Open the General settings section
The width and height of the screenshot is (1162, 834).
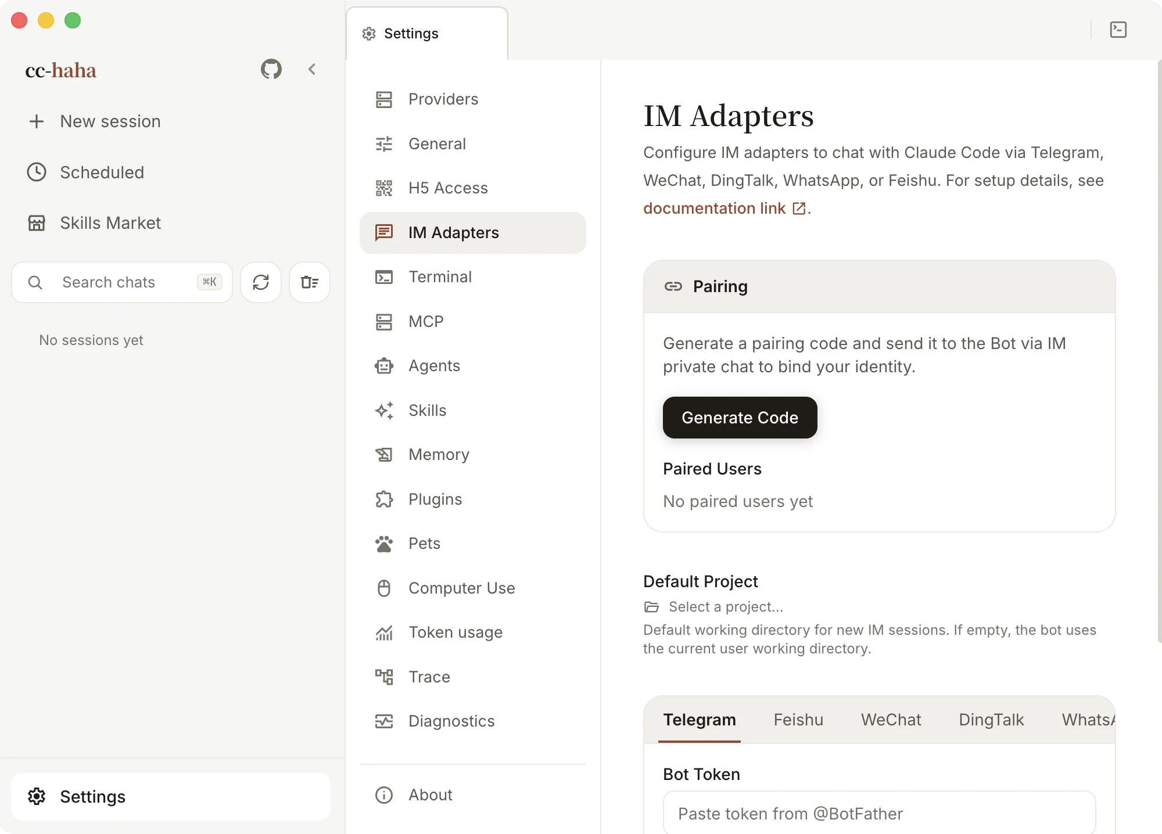[x=473, y=144]
